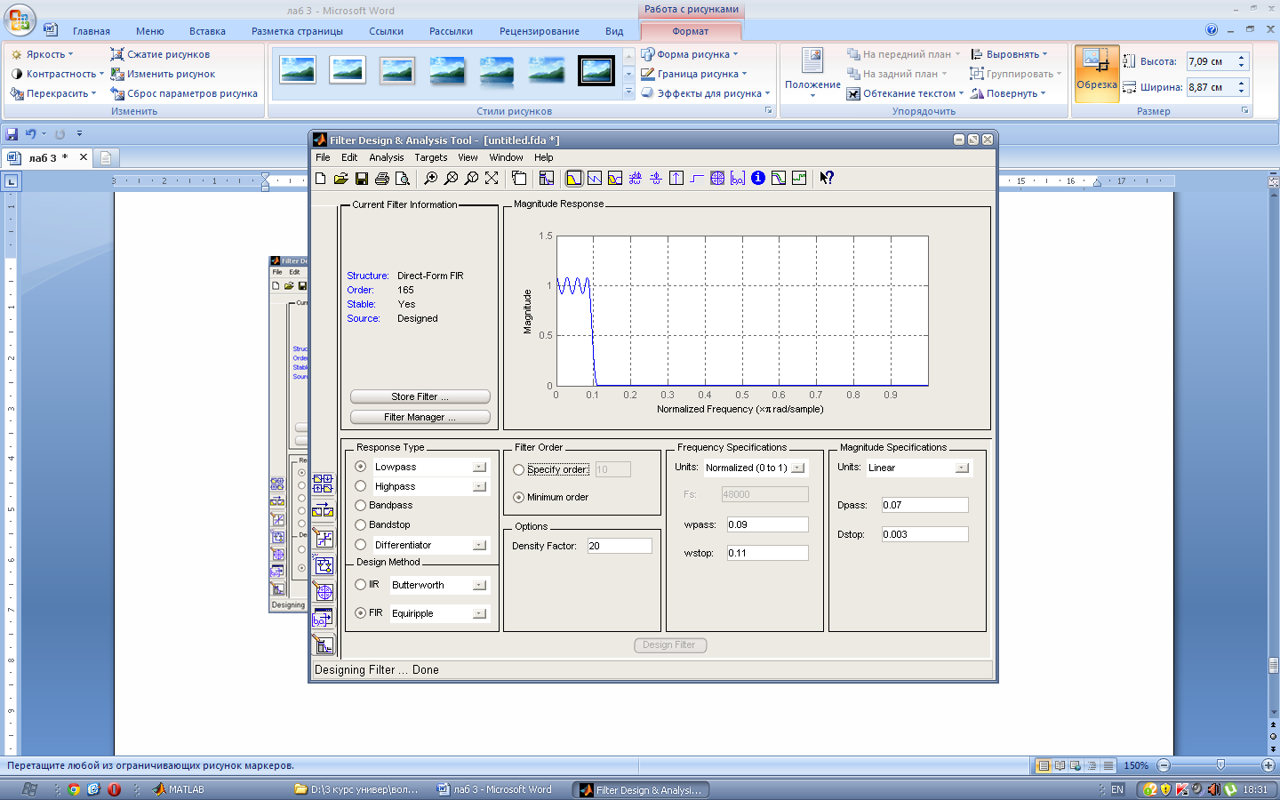This screenshot has width=1280, height=800.
Task: Select Lowpass response type
Action: [x=361, y=467]
